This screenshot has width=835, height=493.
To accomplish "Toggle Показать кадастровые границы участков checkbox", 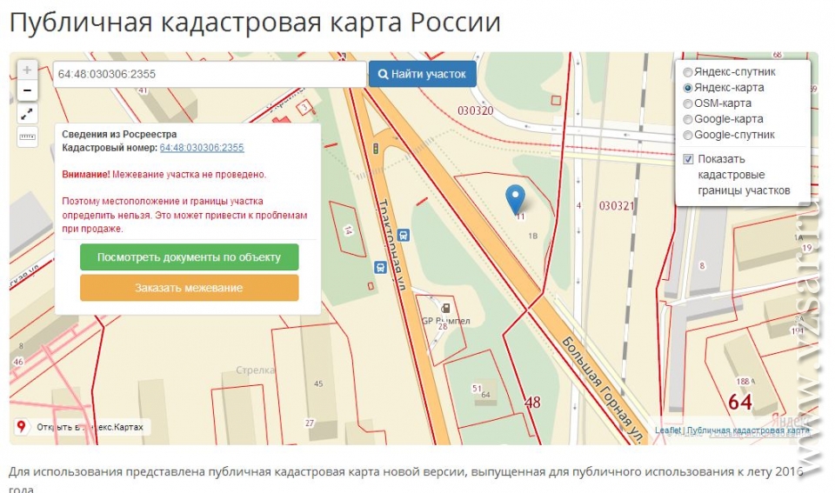I will 688,159.
